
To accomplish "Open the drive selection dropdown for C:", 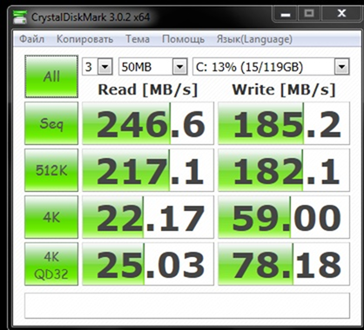I will click(271, 67).
